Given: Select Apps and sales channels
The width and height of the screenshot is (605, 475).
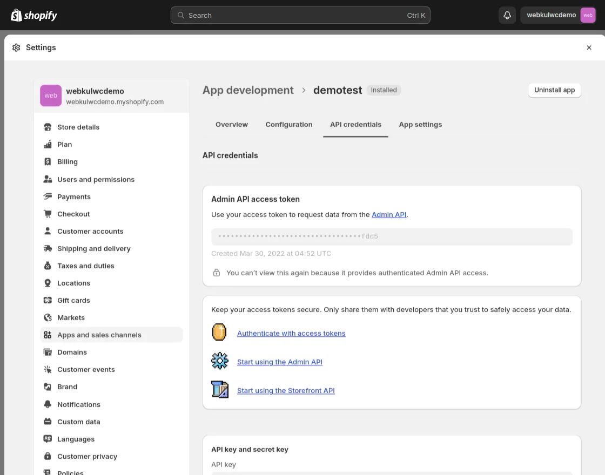Looking at the screenshot, I should pyautogui.click(x=111, y=335).
